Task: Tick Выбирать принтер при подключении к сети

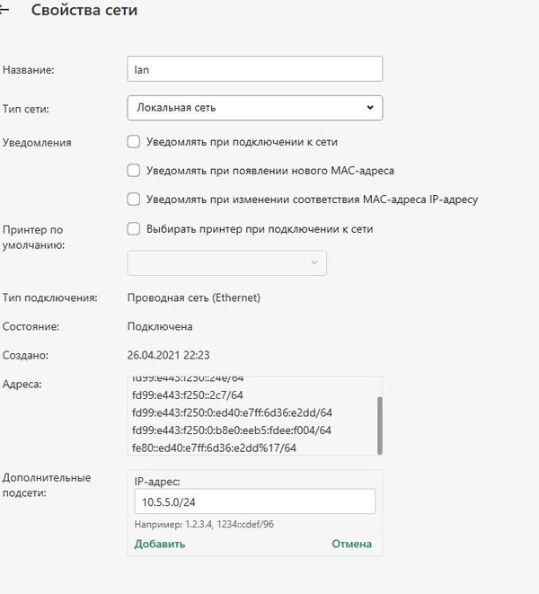Action: tap(134, 228)
